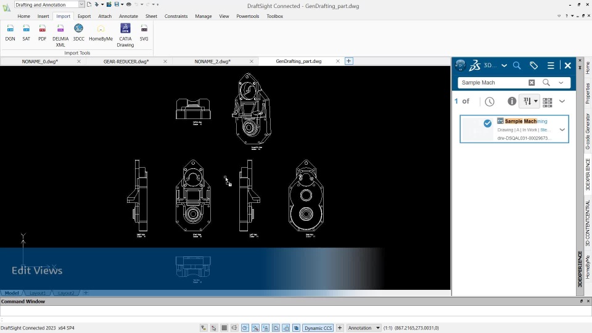The width and height of the screenshot is (592, 333).
Task: Open the Properties side palette tab
Action: coord(588,93)
